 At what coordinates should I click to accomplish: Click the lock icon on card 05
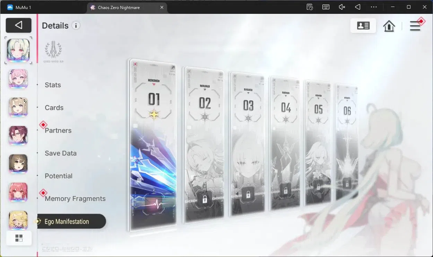(318, 186)
